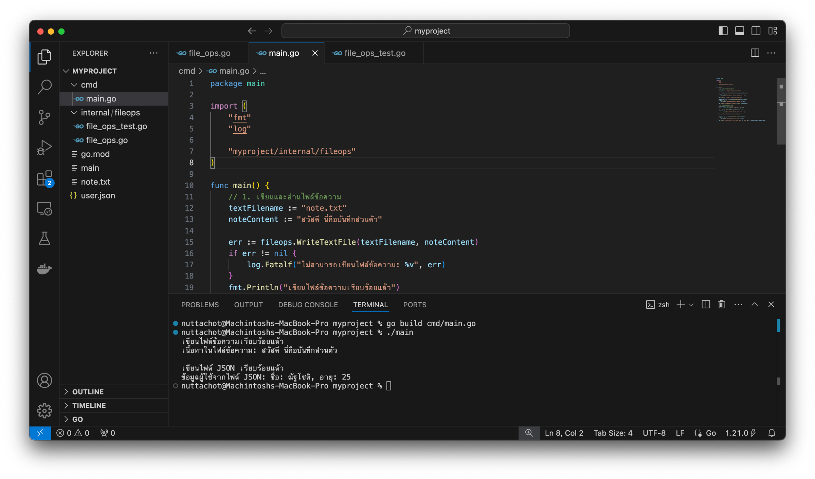The height and width of the screenshot is (479, 815).
Task: Open the Source Control view
Action: 44,117
